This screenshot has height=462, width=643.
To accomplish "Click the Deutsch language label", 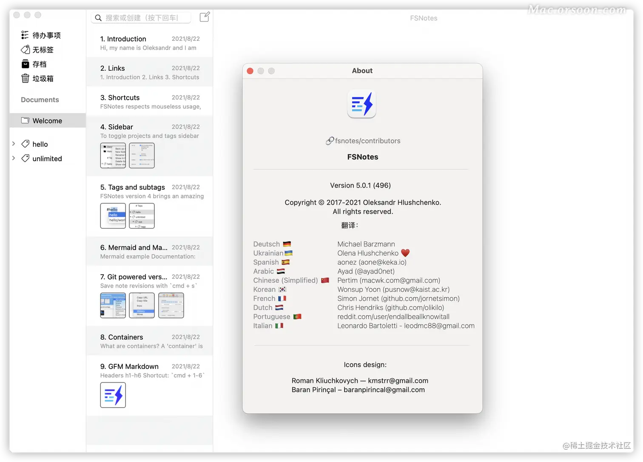I will [267, 244].
